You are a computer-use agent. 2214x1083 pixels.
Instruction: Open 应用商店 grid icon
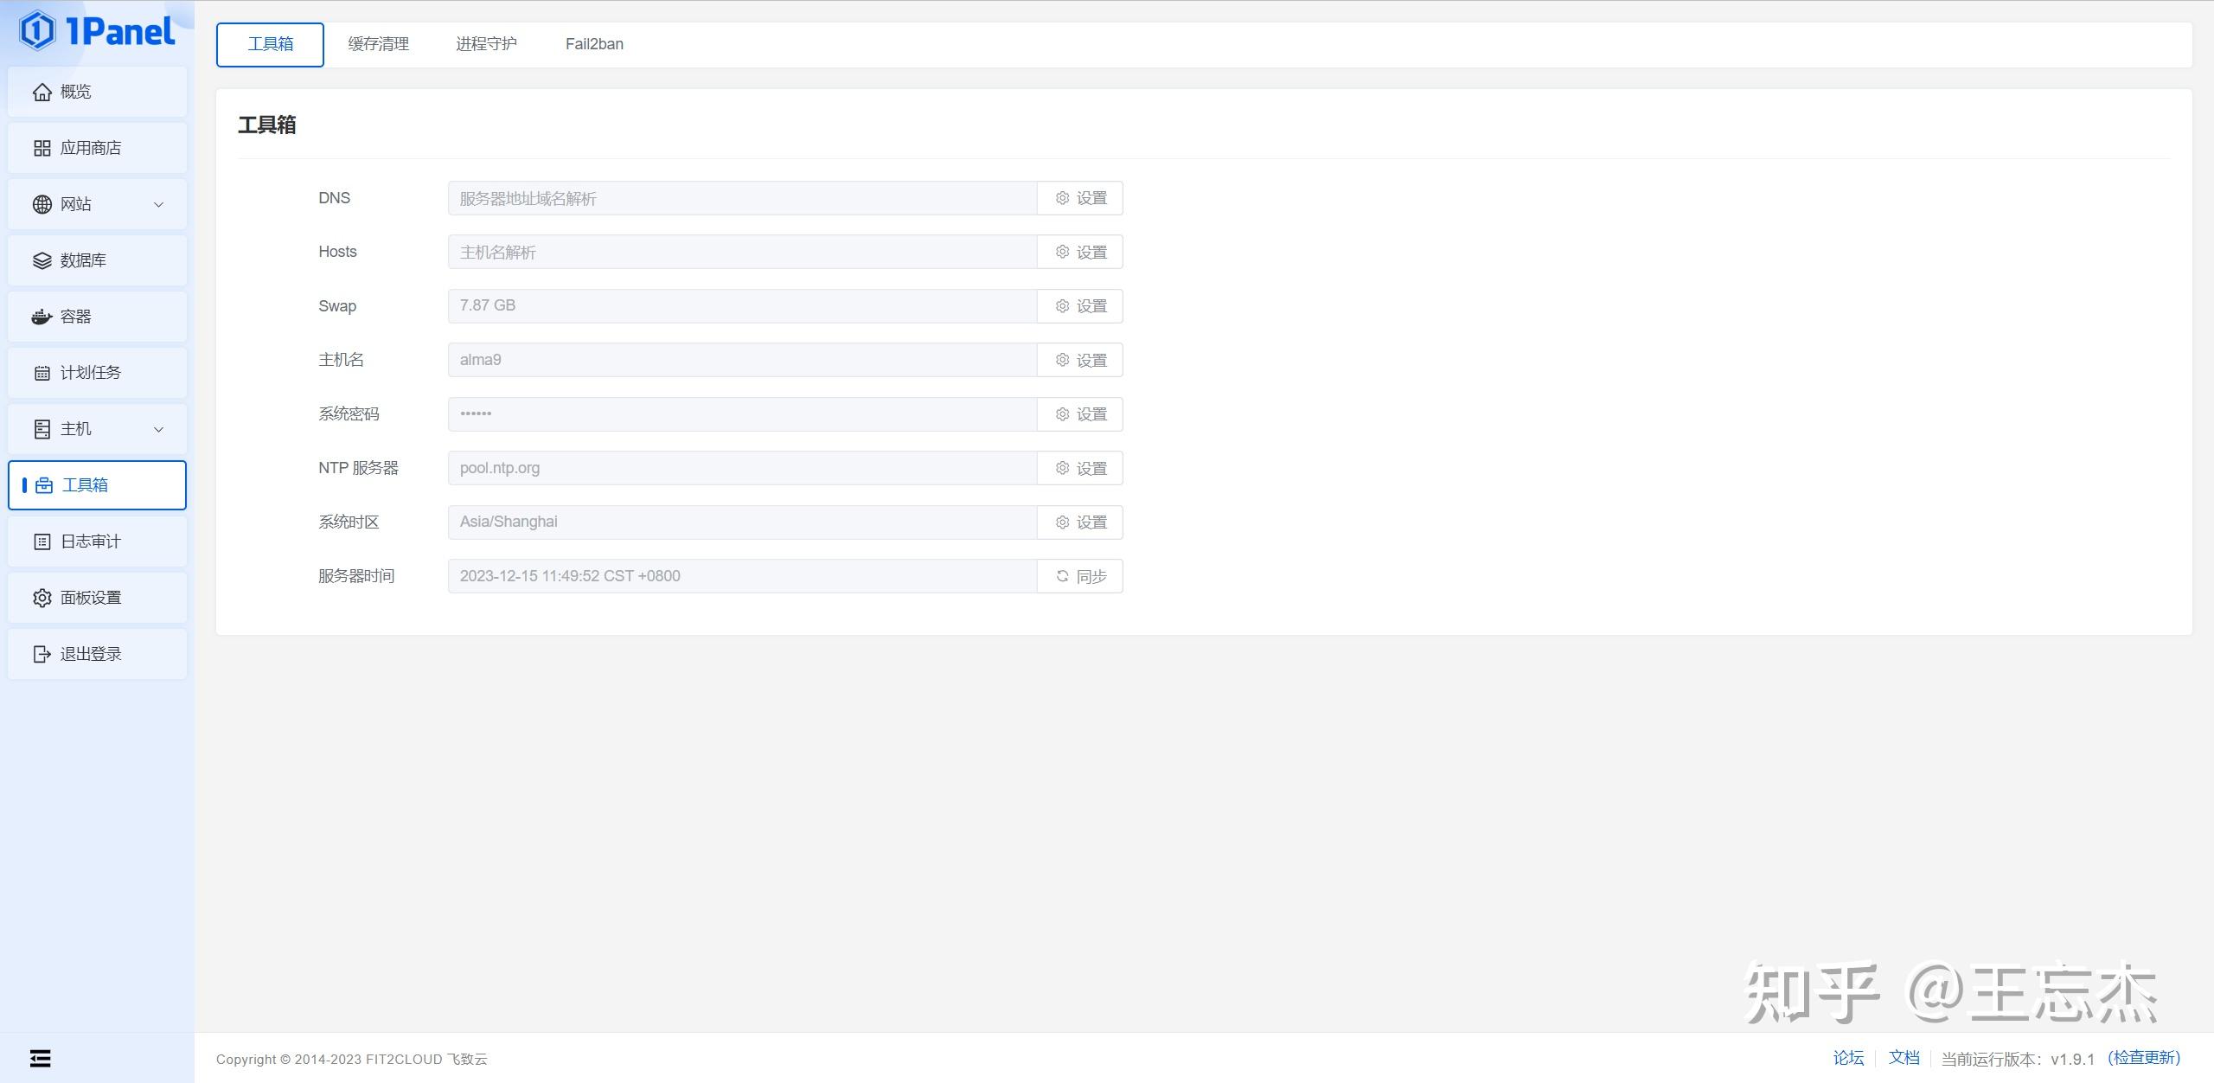42,148
